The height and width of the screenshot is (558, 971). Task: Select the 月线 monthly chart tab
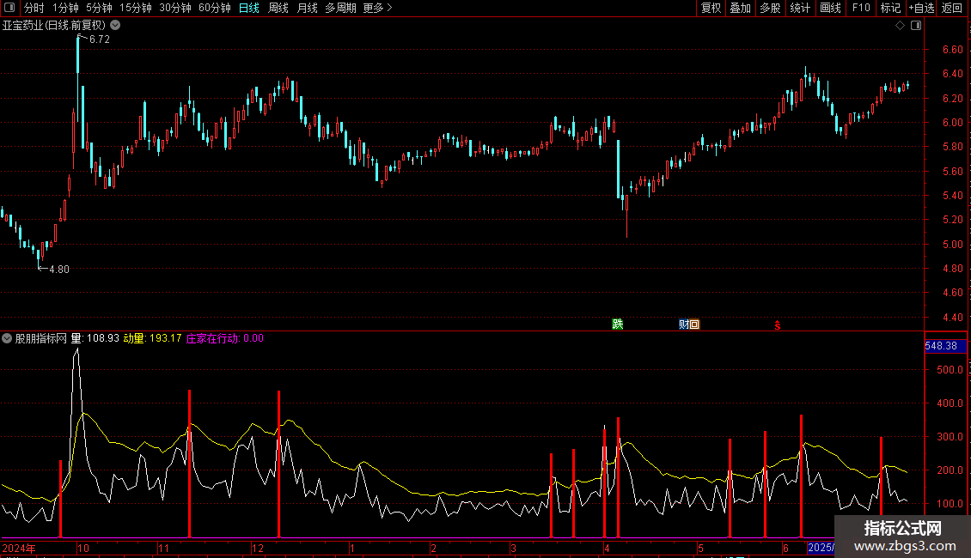coord(307,8)
